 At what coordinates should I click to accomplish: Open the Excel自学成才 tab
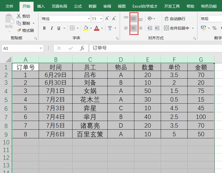click(x=145, y=6)
